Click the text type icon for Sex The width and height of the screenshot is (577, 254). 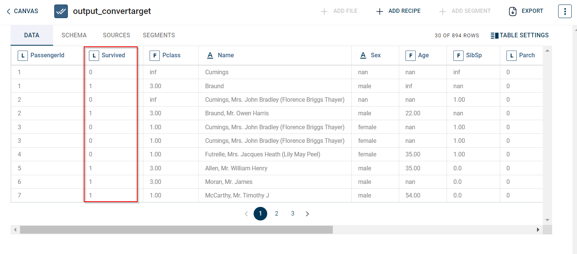(363, 55)
